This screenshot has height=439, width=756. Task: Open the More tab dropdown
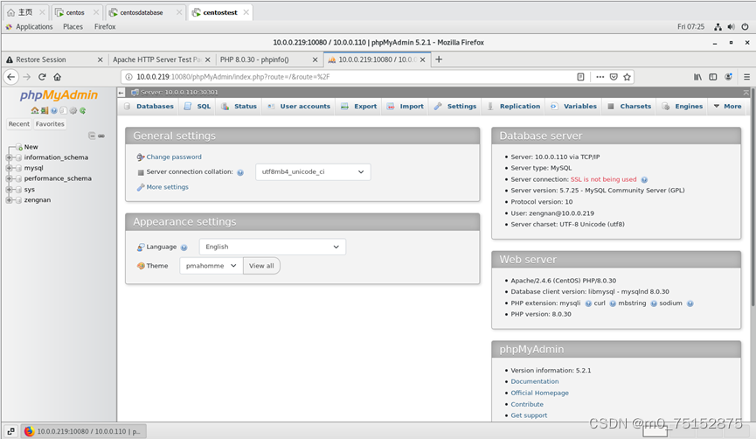click(x=727, y=106)
